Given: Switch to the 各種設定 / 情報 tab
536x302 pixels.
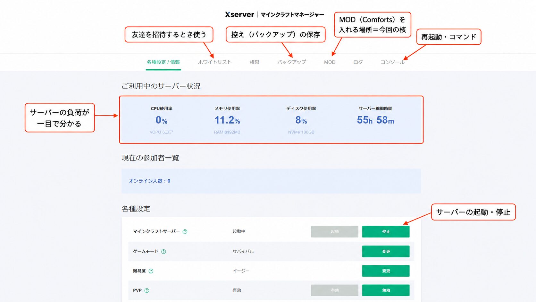Looking at the screenshot, I should (163, 62).
